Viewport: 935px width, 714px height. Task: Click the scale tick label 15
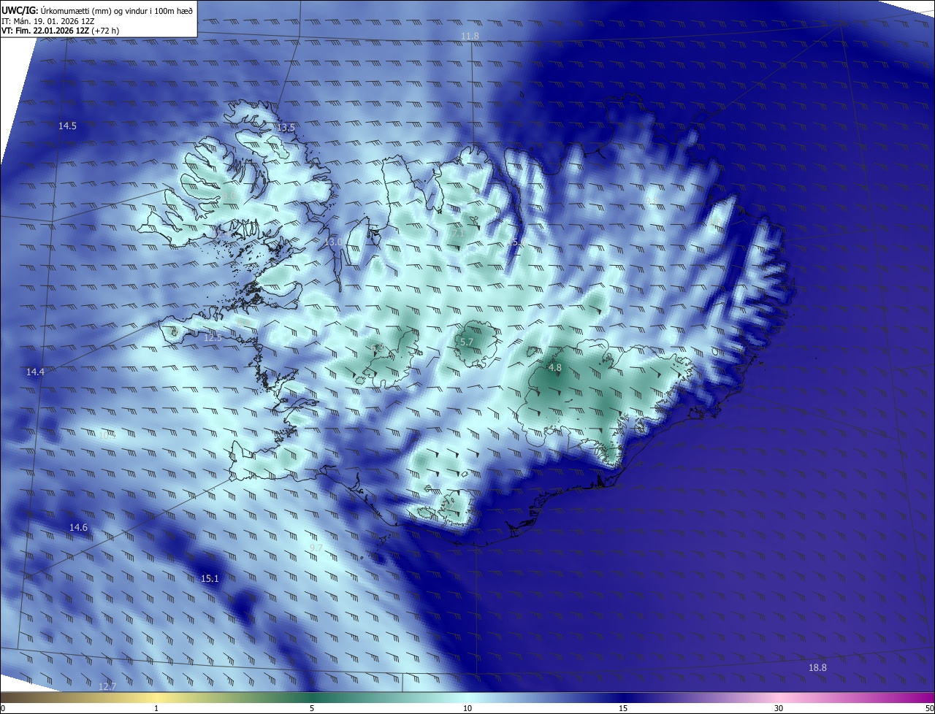[623, 709]
